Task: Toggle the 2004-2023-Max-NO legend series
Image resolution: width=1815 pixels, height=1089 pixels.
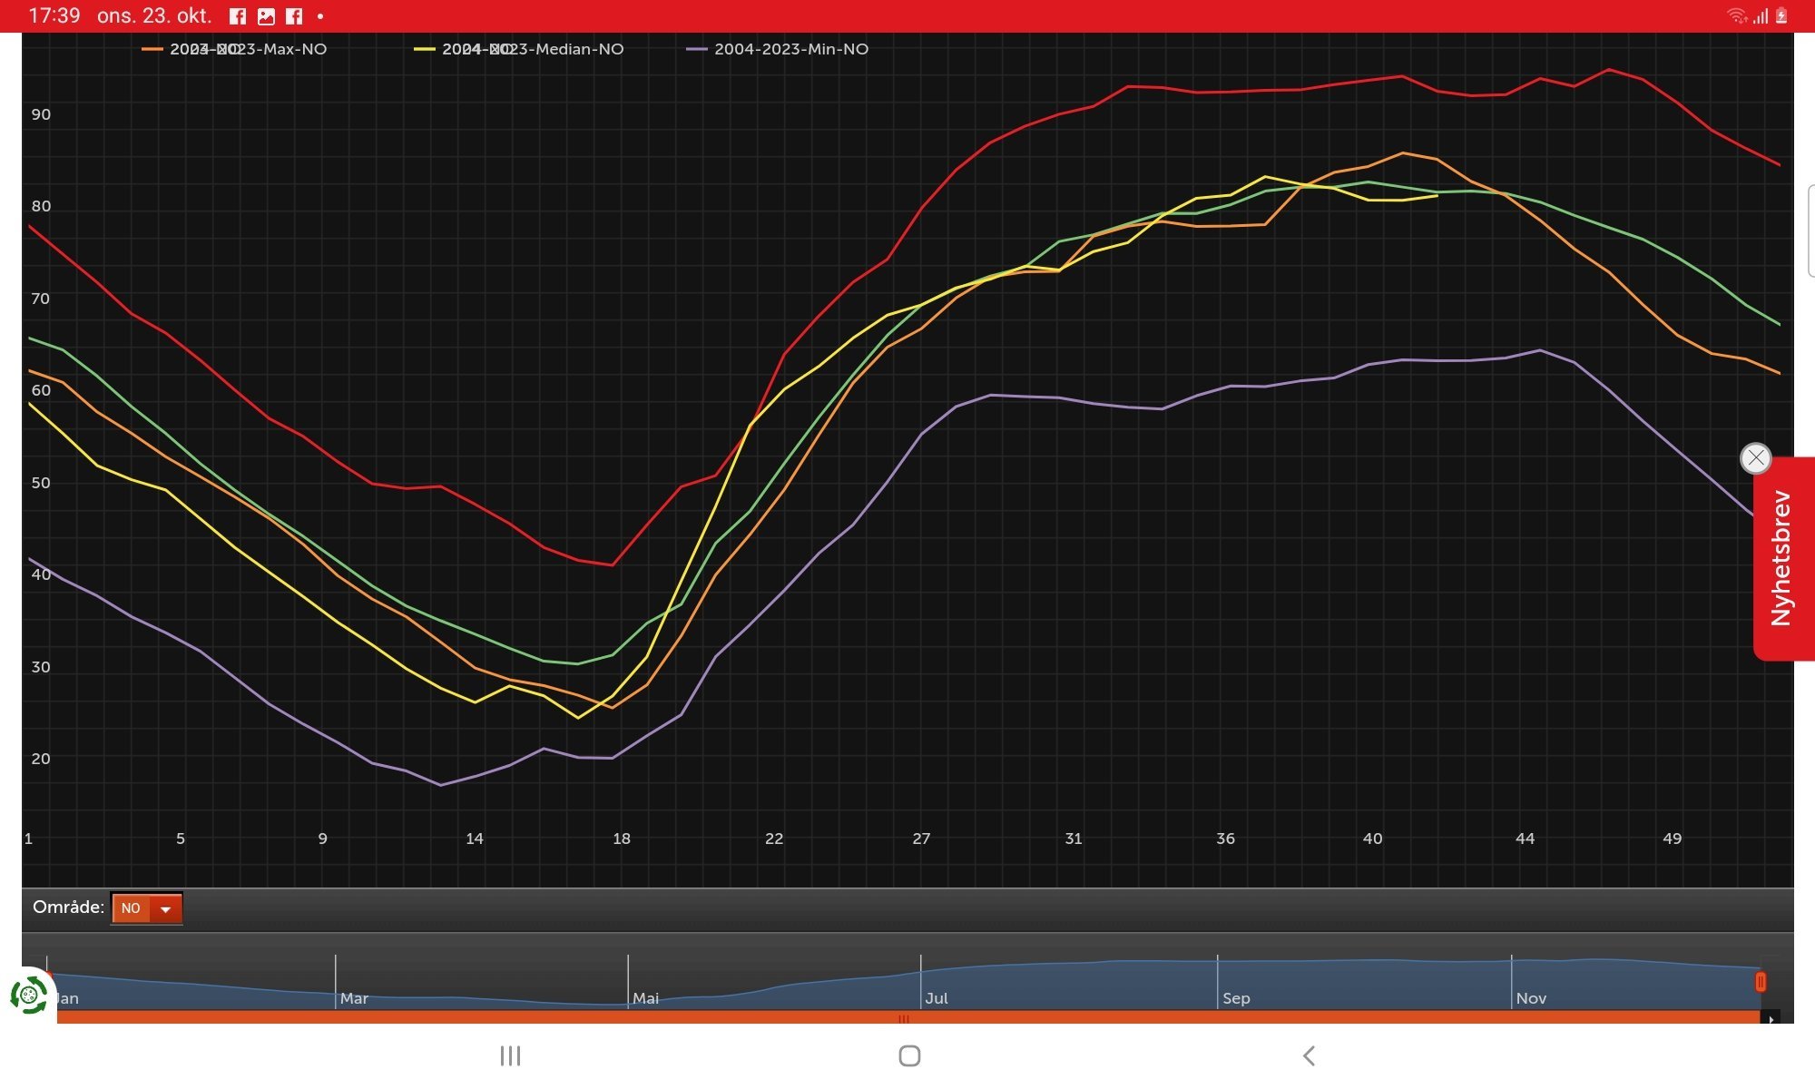Action: [x=234, y=49]
